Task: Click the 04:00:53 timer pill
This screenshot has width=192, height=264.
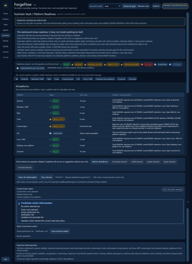Action: pos(156,6)
